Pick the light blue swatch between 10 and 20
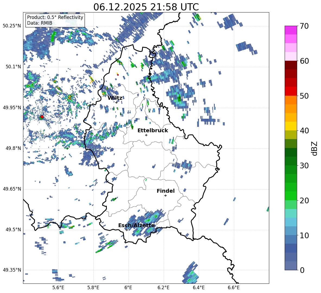 (291, 222)
